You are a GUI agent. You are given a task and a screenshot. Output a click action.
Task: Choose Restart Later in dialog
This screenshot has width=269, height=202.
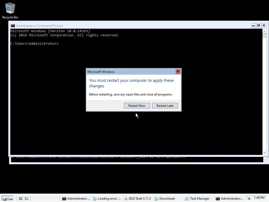point(165,106)
